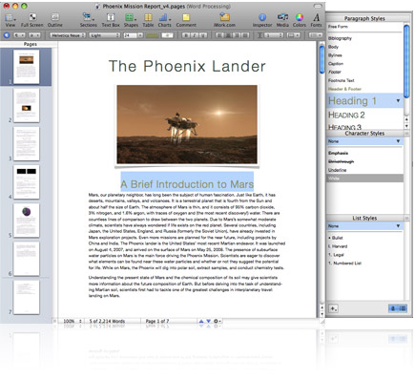Viewport: 415px width, 380px height.
Task: Apply the Body paragraph style
Action: pyautogui.click(x=333, y=47)
